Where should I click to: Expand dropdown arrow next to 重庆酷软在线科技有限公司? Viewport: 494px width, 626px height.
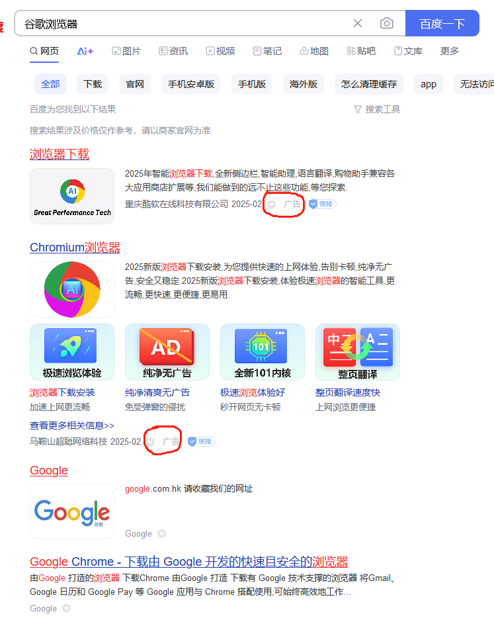[x=272, y=204]
